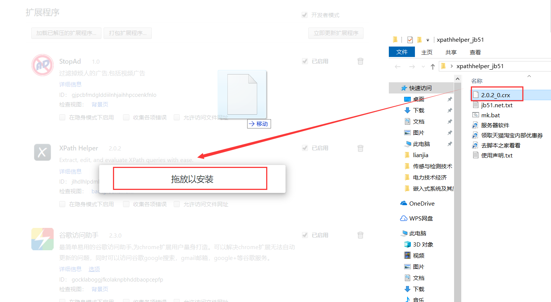
Task: Open XPath Helper 详细信息 link
Action: [x=70, y=171]
